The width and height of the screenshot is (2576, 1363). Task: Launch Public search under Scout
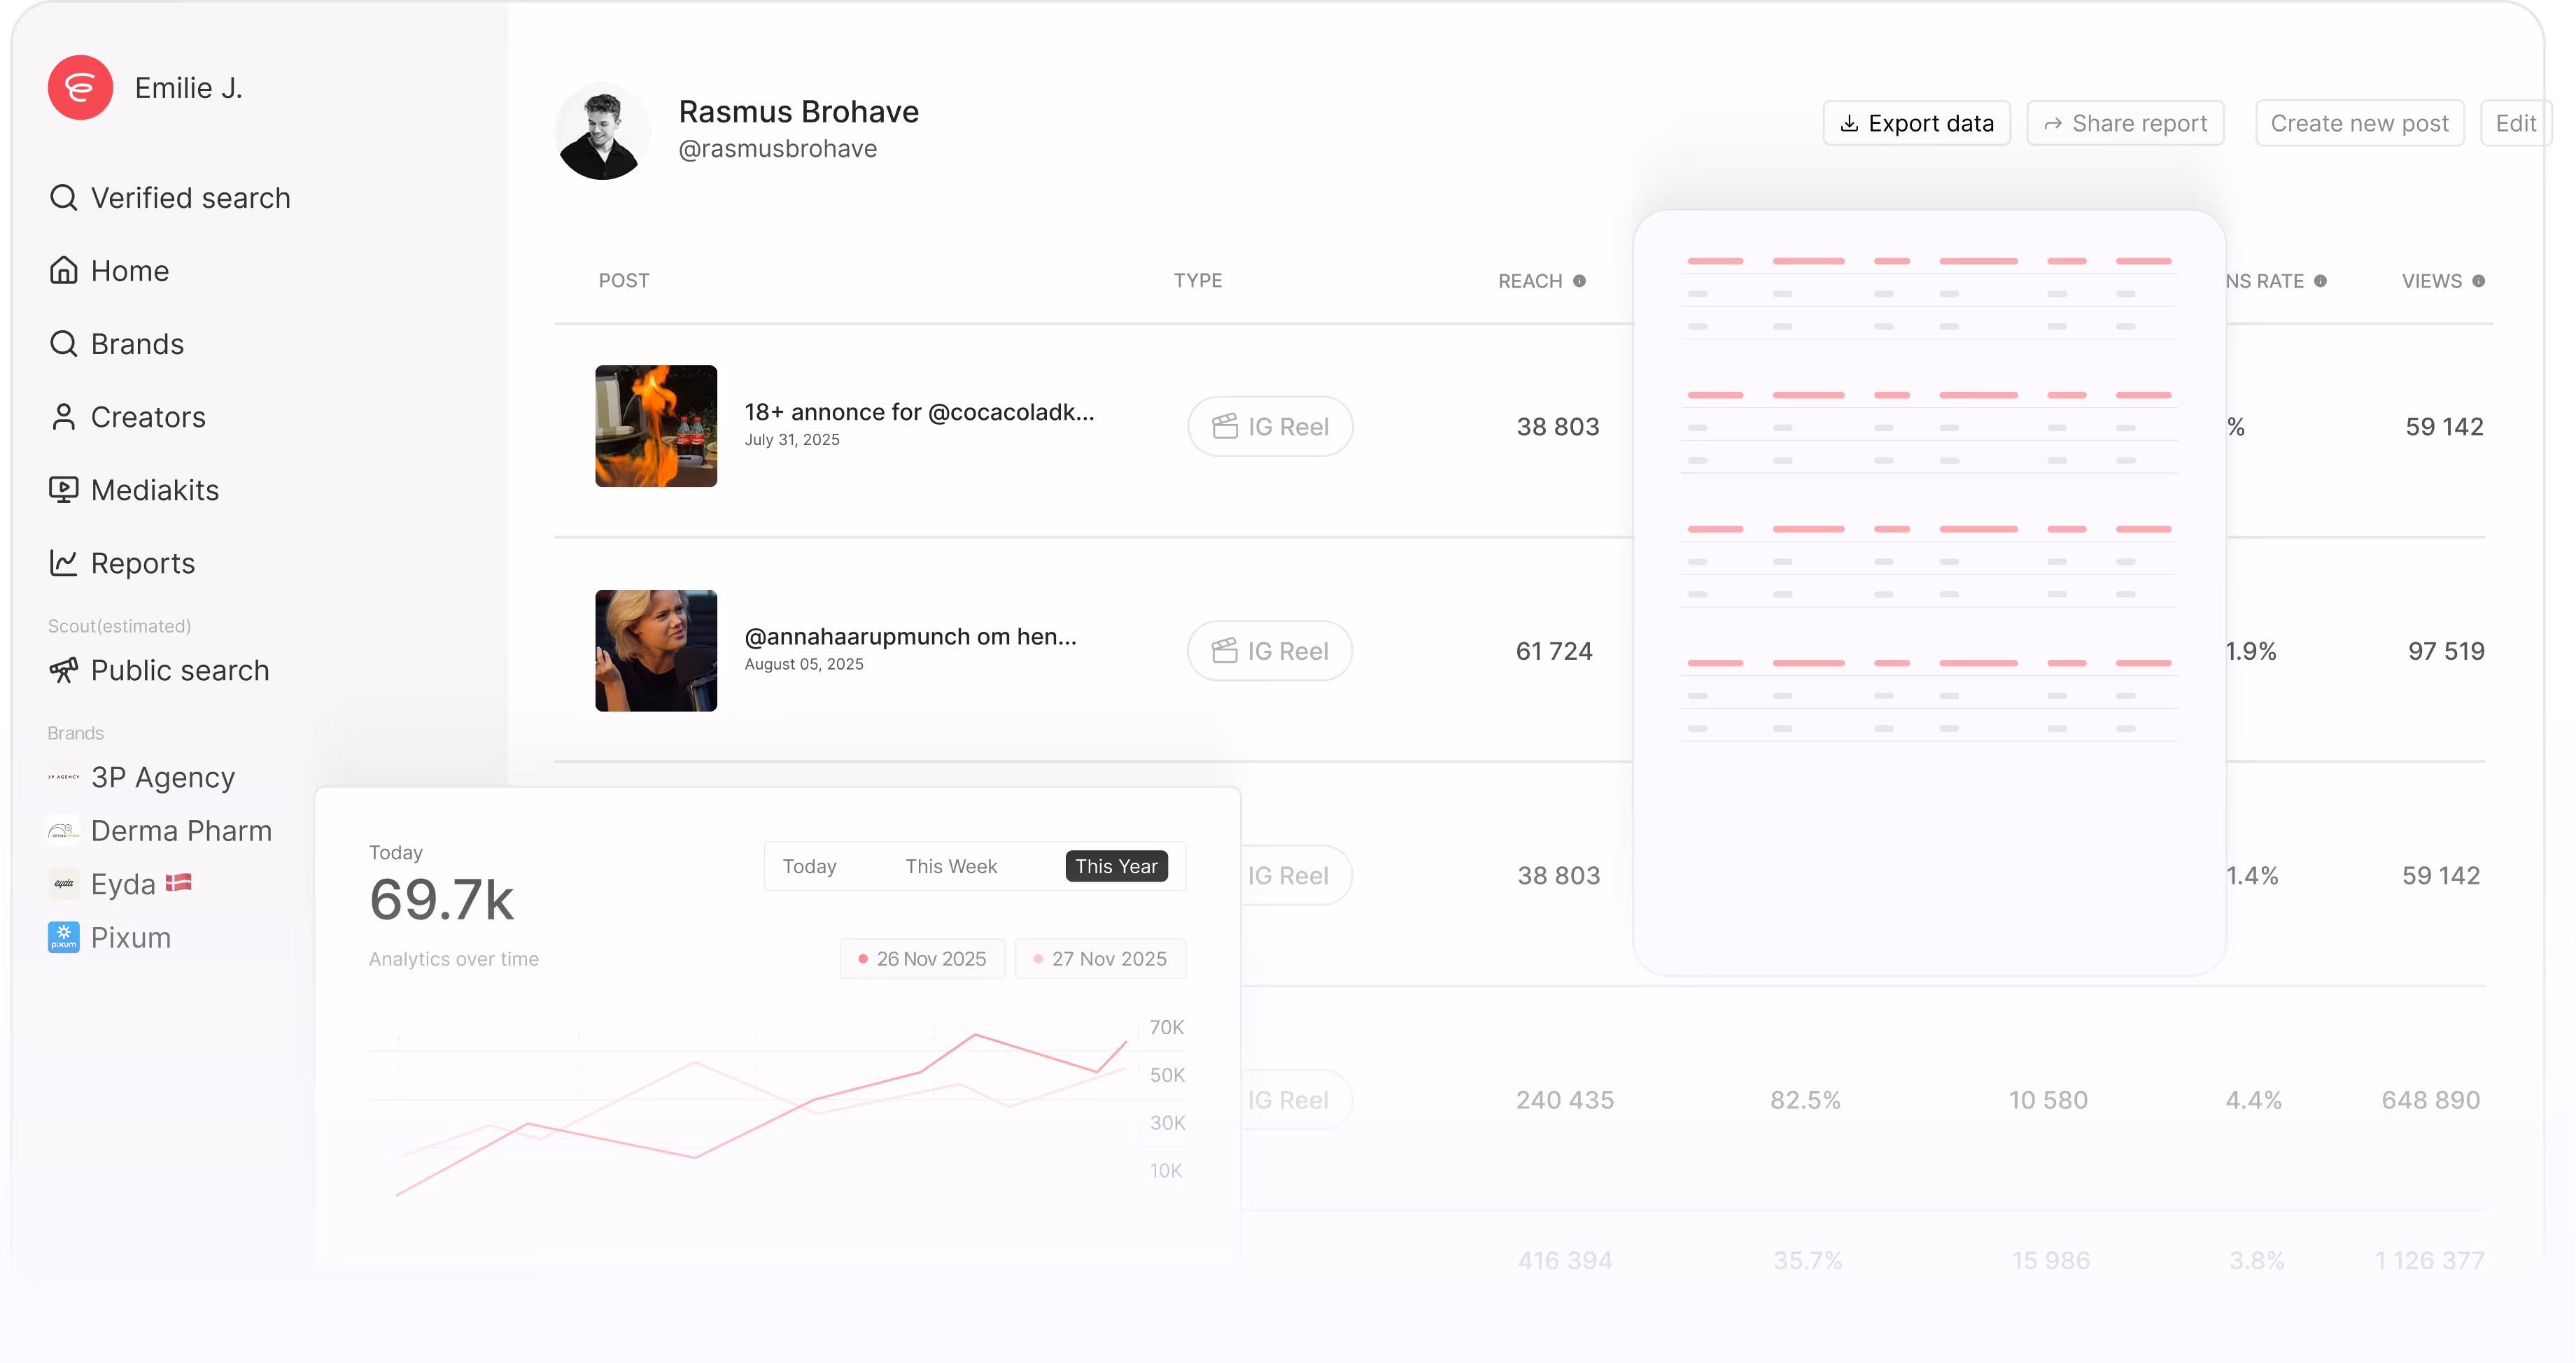pos(180,670)
